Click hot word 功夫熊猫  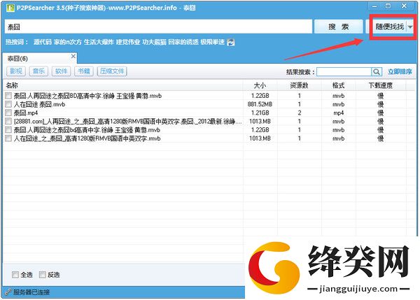click(154, 42)
